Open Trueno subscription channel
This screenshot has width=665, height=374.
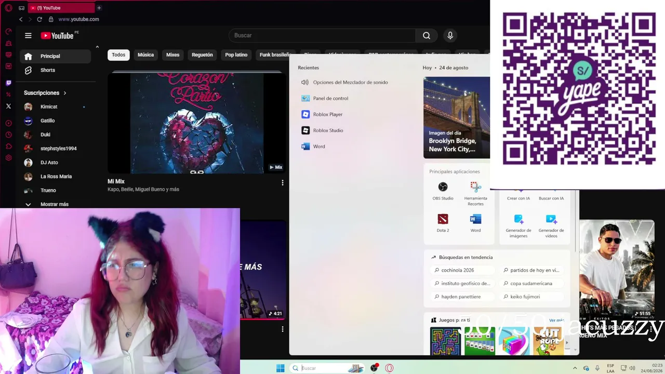pos(56,190)
